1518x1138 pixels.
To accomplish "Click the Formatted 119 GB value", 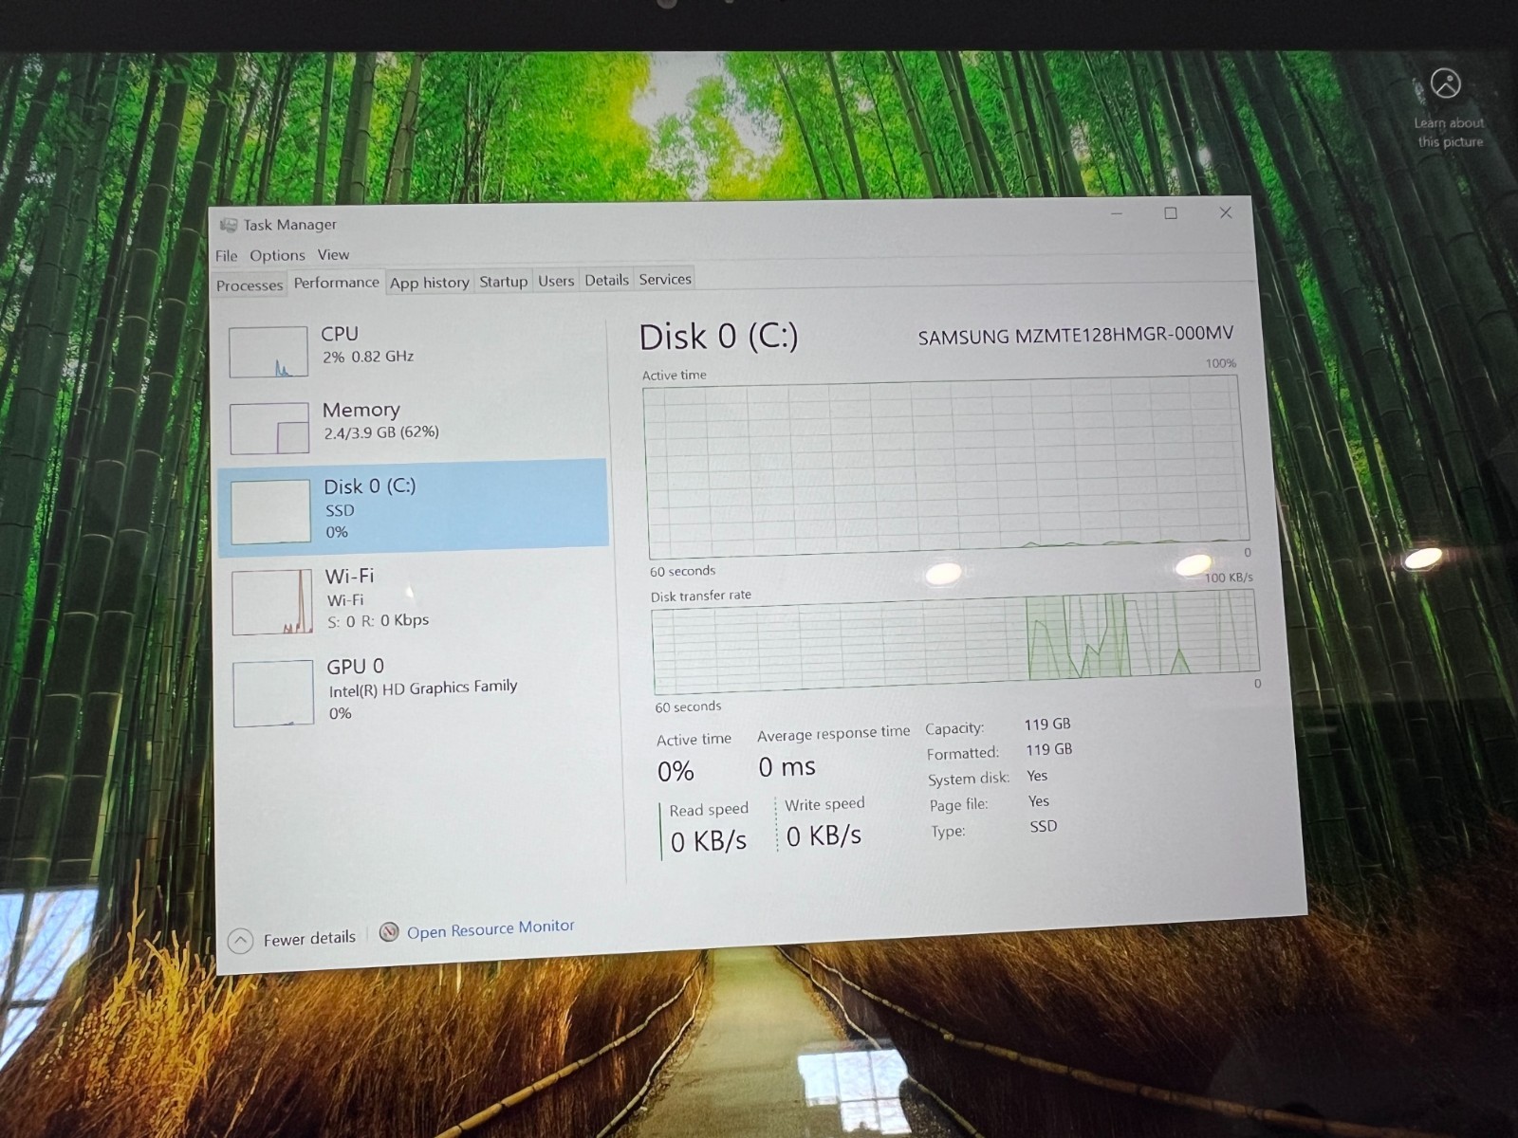I will tap(1049, 750).
